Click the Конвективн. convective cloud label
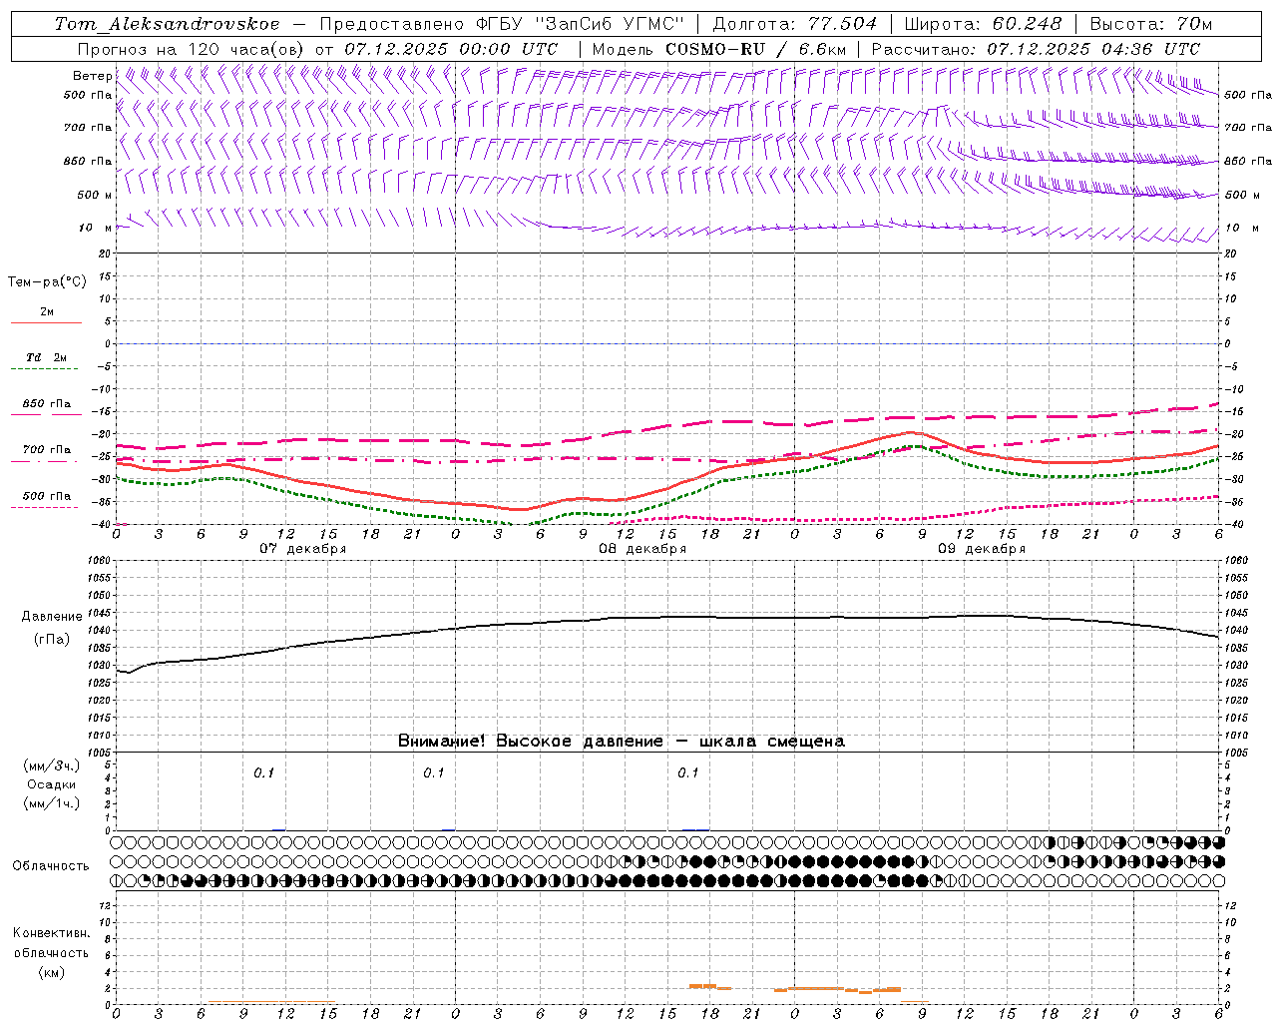 [51, 933]
